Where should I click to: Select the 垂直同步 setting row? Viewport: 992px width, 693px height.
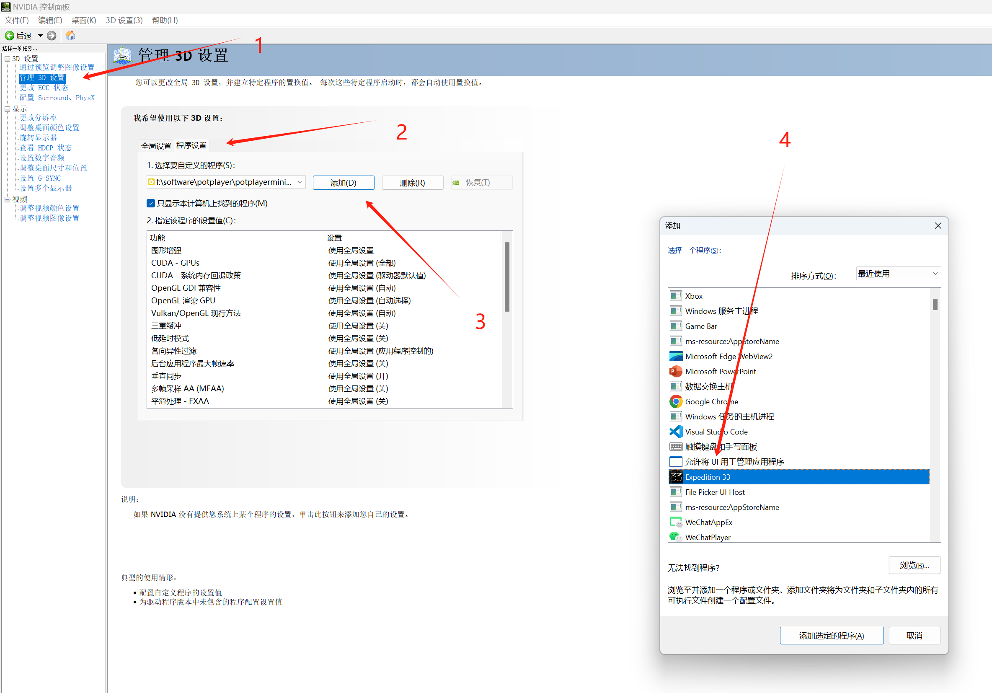click(x=324, y=376)
